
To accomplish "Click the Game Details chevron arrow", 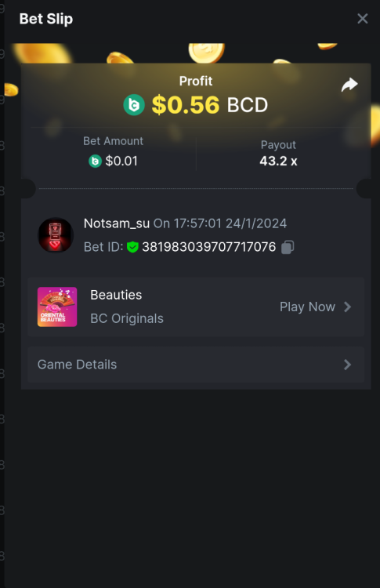I will coord(347,365).
